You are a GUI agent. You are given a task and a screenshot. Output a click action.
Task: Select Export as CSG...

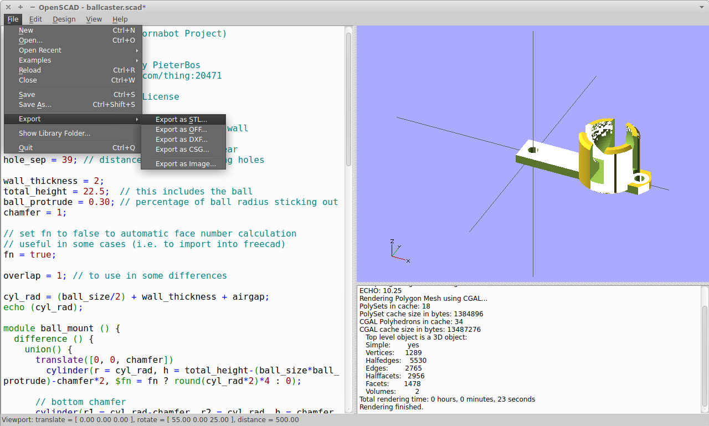(183, 150)
